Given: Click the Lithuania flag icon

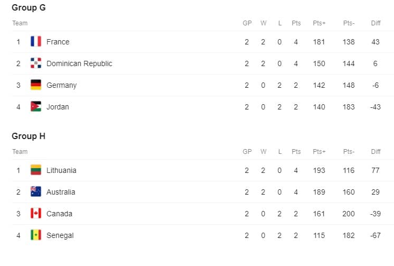Looking at the screenshot, I should [36, 170].
